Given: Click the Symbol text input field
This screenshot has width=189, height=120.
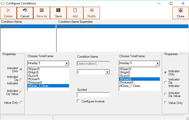Looking at the screenshot, I should tap(93, 95).
